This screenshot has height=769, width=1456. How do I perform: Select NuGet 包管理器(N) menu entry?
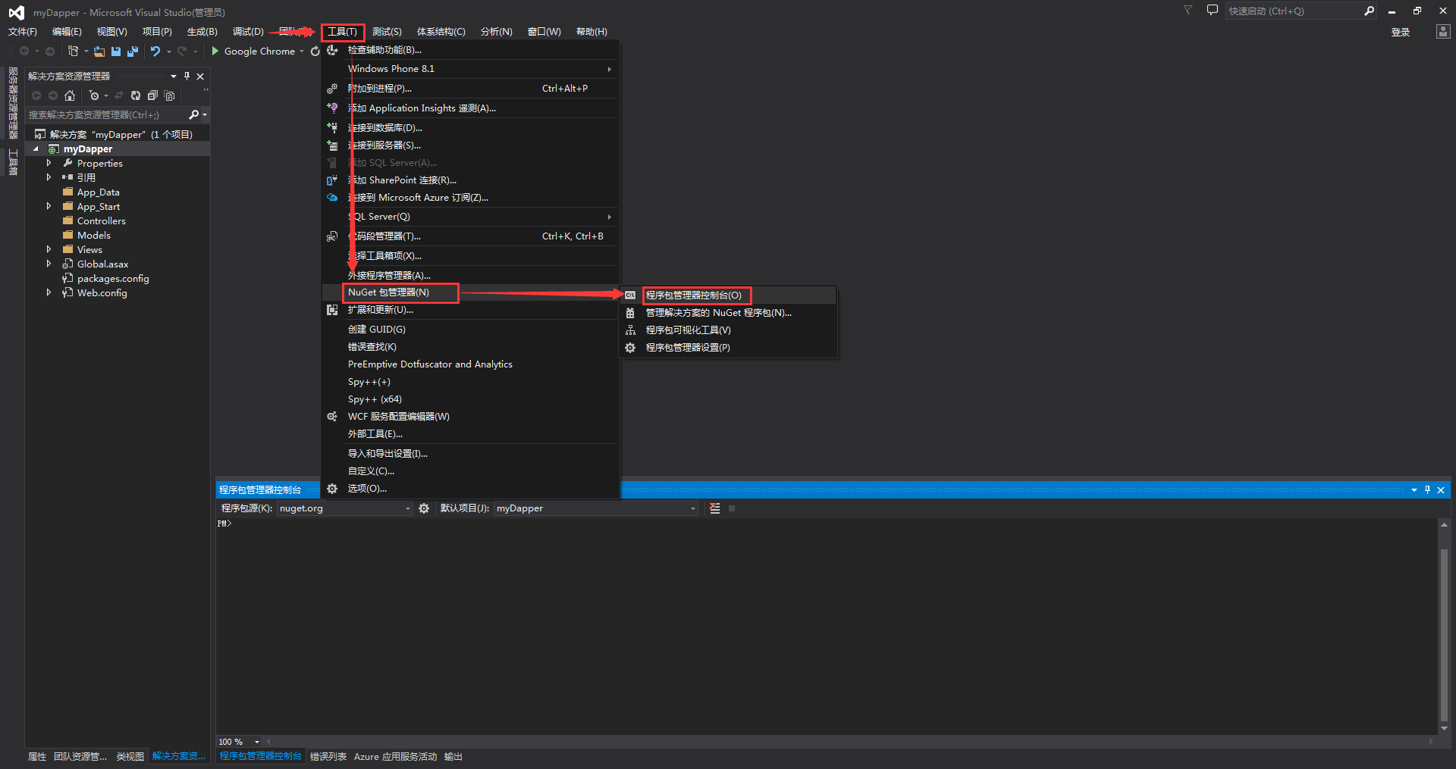(x=470, y=292)
